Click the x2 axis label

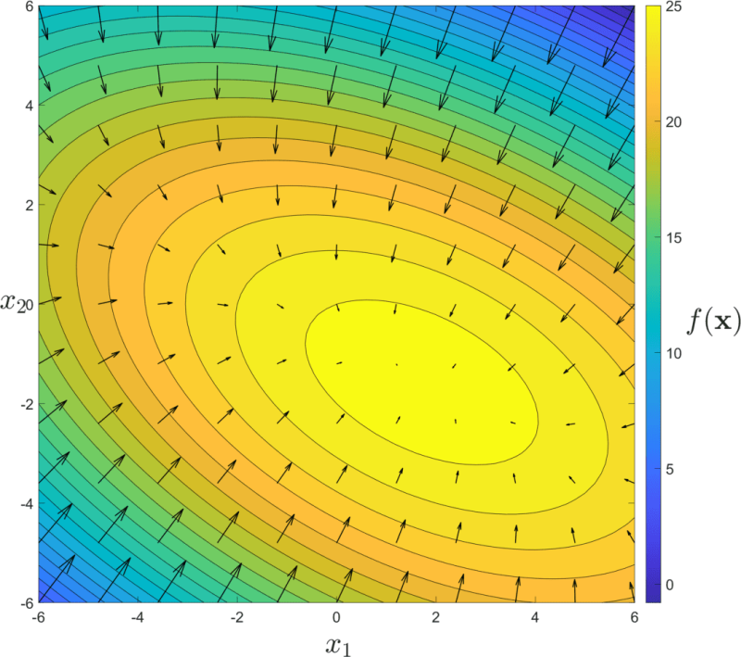[11, 302]
